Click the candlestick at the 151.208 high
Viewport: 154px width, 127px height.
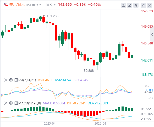43,20
